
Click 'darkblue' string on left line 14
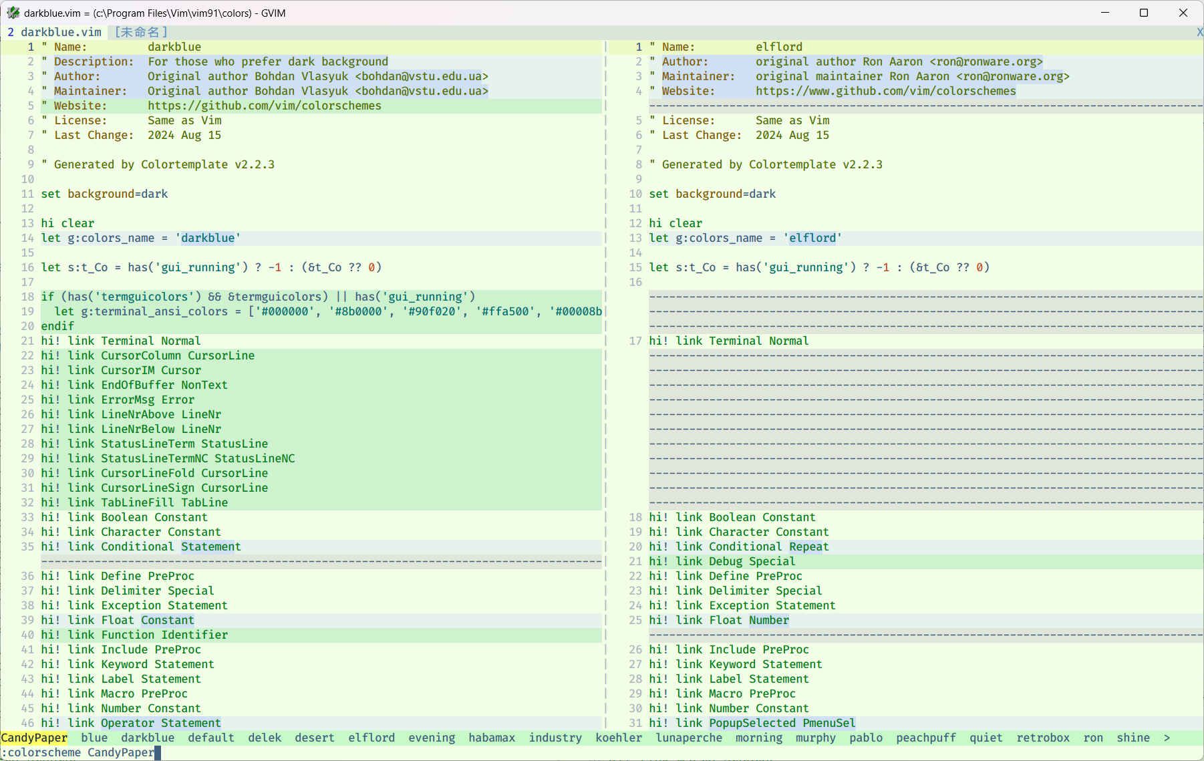tap(208, 238)
